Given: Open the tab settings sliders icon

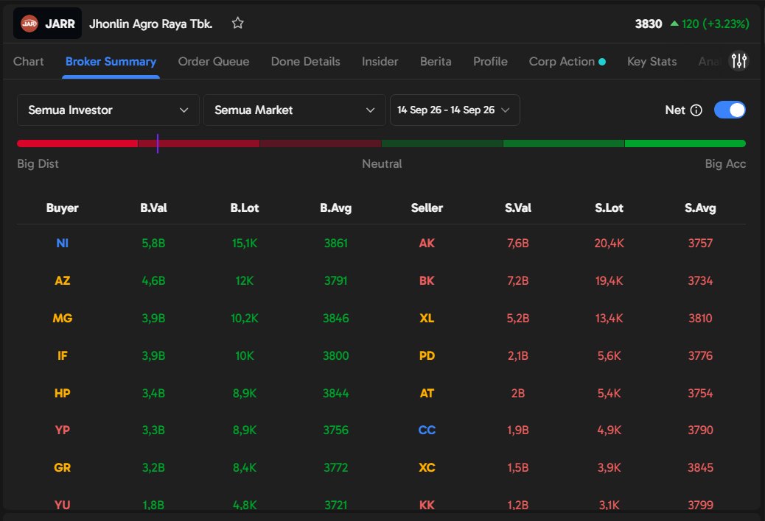Looking at the screenshot, I should coord(738,61).
